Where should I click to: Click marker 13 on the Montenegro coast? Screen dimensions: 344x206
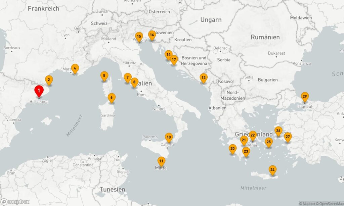click(203, 78)
